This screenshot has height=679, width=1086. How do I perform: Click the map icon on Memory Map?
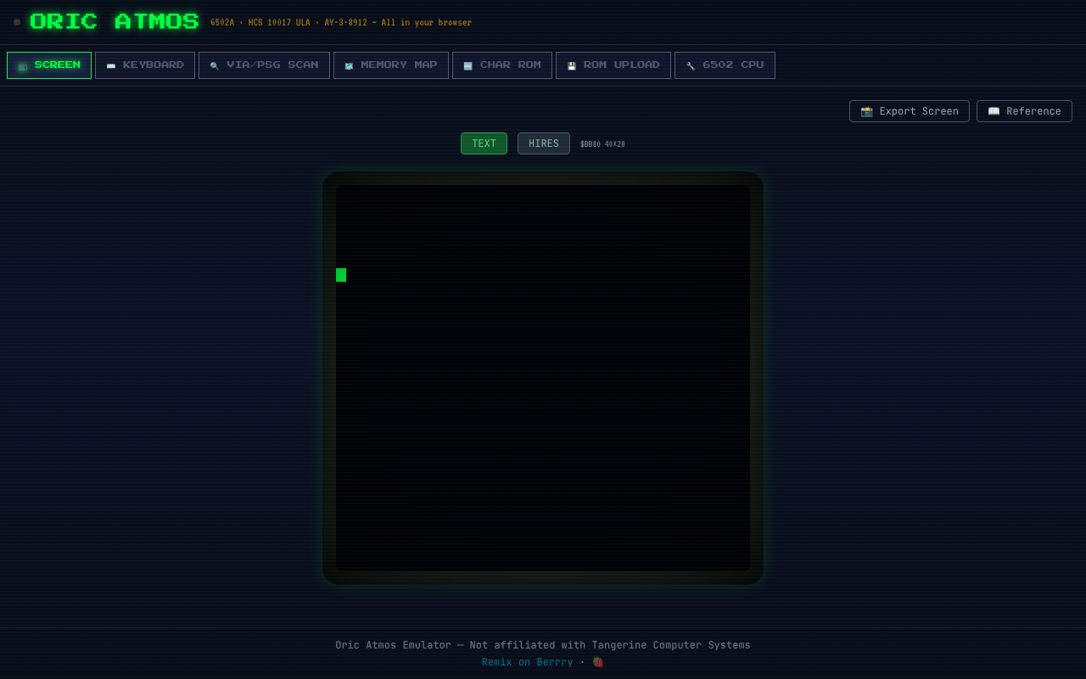tap(349, 66)
